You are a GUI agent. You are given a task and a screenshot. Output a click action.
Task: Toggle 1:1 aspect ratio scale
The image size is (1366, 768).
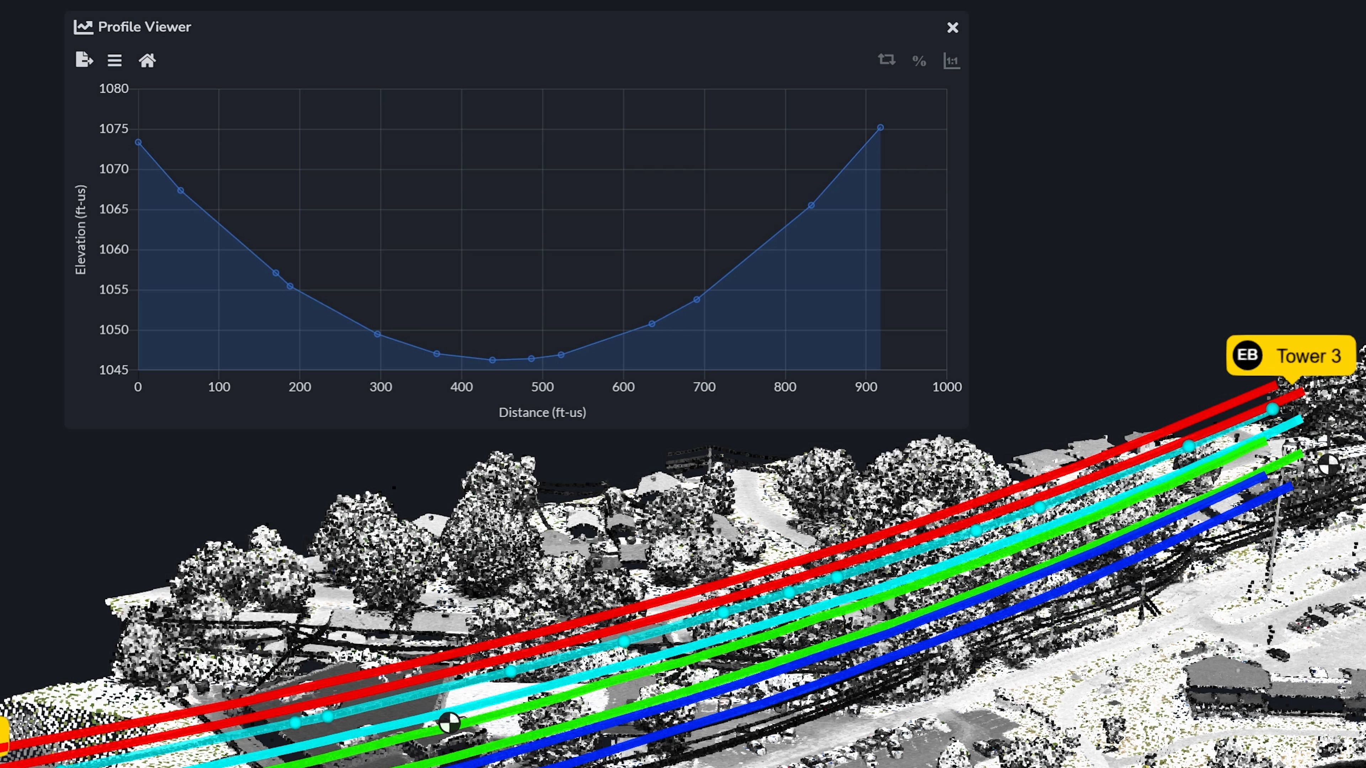coord(951,60)
